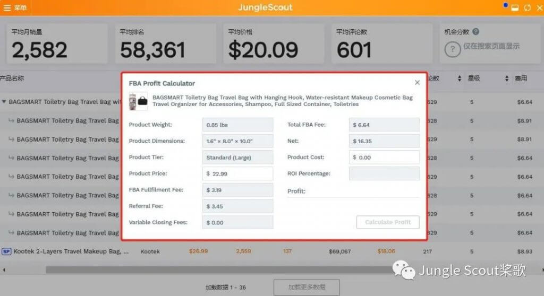This screenshot has width=544, height=296.
Task: Click the Calculate Profit button
Action: (x=387, y=222)
